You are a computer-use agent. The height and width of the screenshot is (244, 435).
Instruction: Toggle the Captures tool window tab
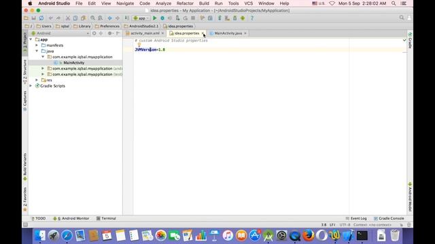[x=25, y=101]
